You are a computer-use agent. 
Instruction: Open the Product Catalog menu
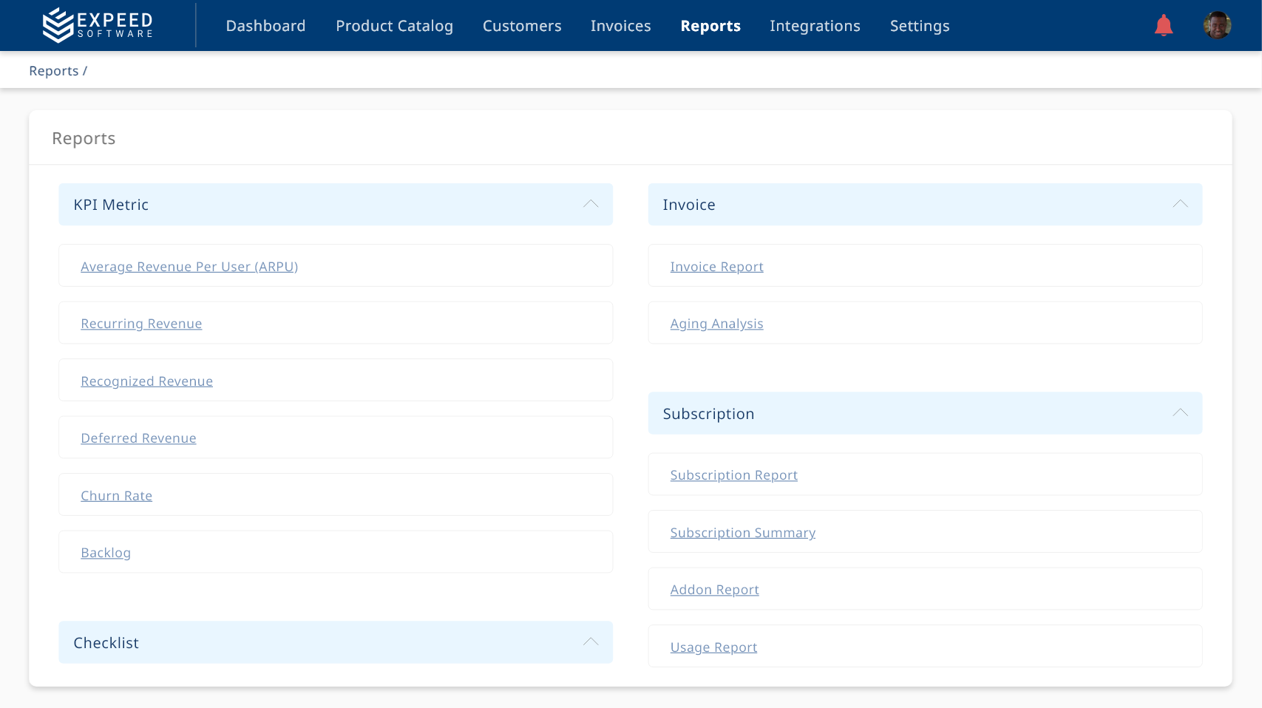click(394, 26)
